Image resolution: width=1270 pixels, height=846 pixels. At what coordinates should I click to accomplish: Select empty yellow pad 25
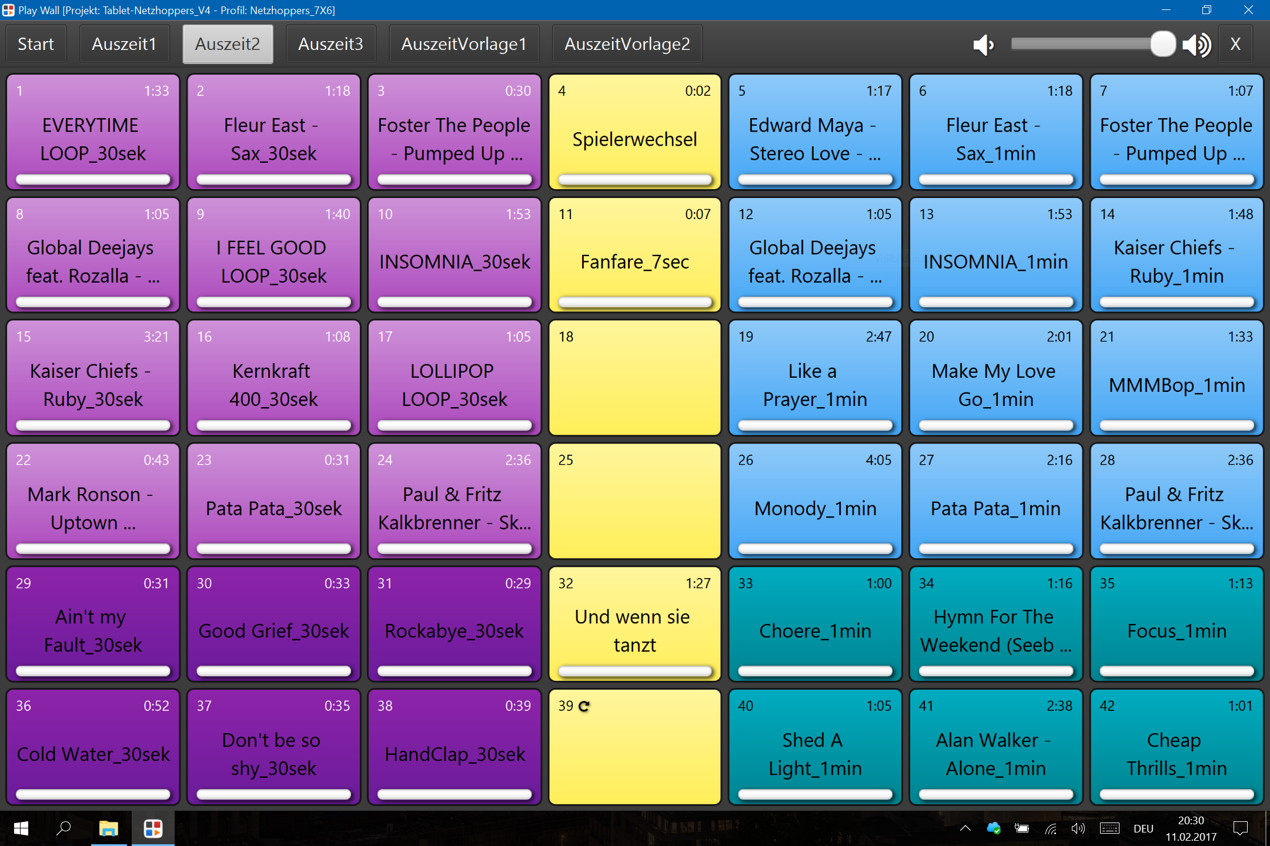(x=634, y=501)
